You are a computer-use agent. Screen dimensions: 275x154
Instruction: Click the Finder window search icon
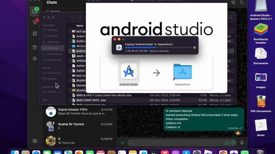pyautogui.click(x=230, y=17)
